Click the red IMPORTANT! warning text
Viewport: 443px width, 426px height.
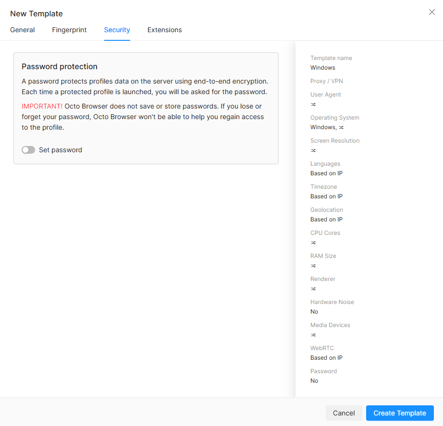[x=42, y=106]
